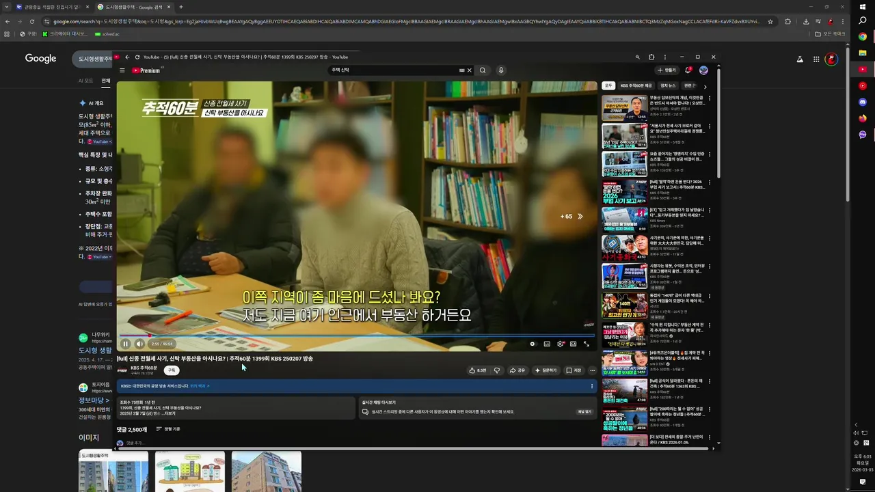Reload the YouTube popup window
Viewport: 875px width, 492px height.
137,57
